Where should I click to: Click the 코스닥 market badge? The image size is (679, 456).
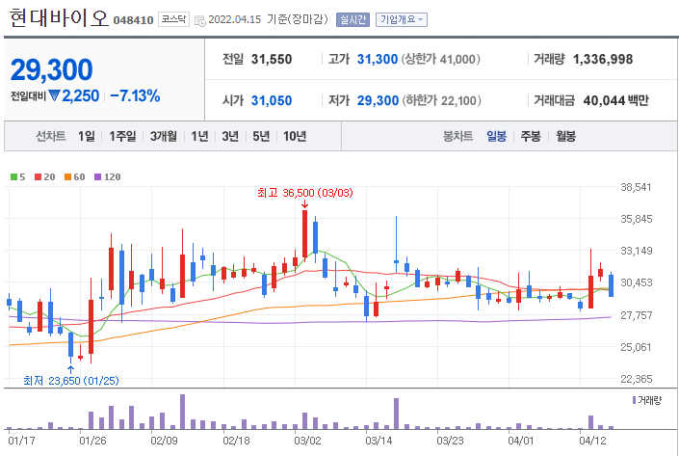click(173, 19)
